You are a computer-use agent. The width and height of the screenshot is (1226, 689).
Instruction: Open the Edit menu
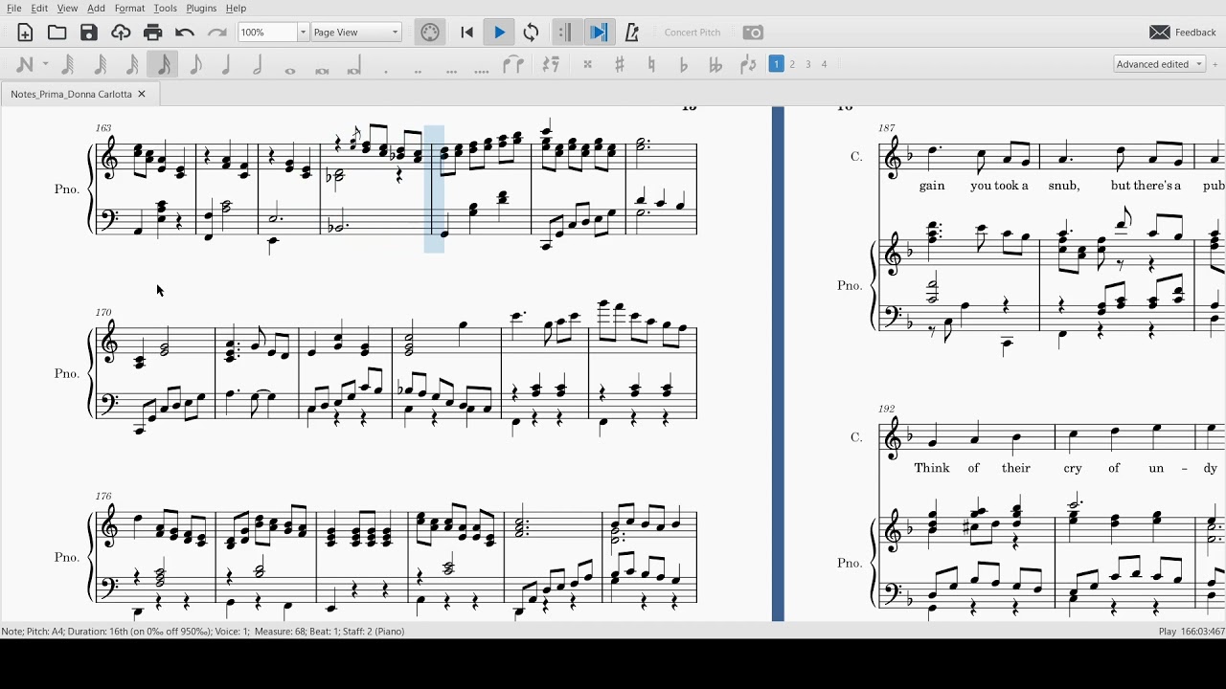(39, 8)
